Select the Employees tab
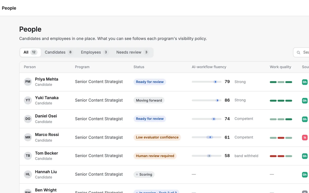The height and width of the screenshot is (193, 309). (95, 52)
